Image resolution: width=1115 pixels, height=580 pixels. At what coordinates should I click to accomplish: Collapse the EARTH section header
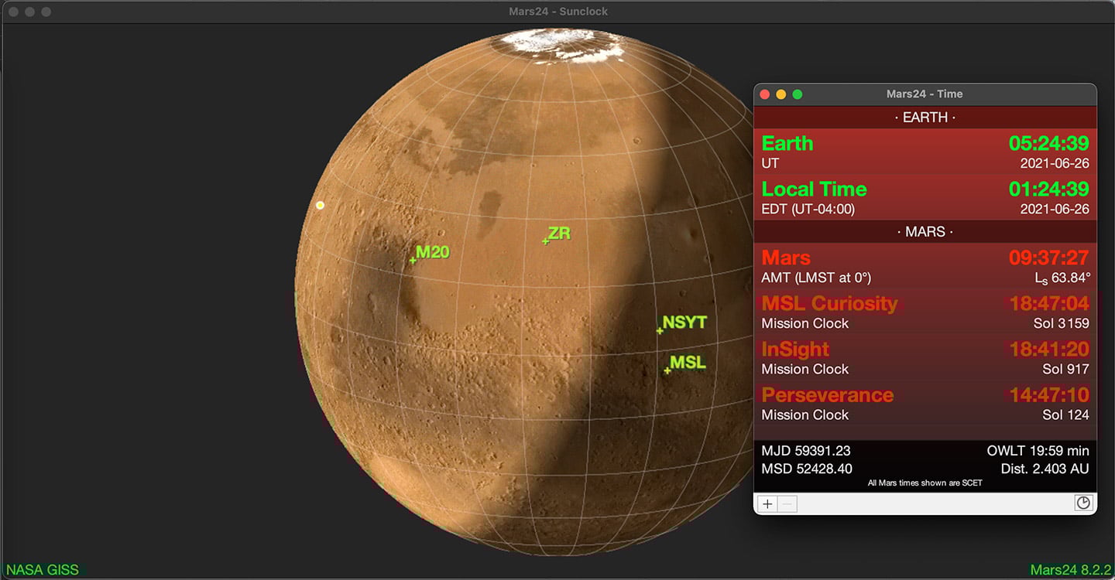pos(925,117)
